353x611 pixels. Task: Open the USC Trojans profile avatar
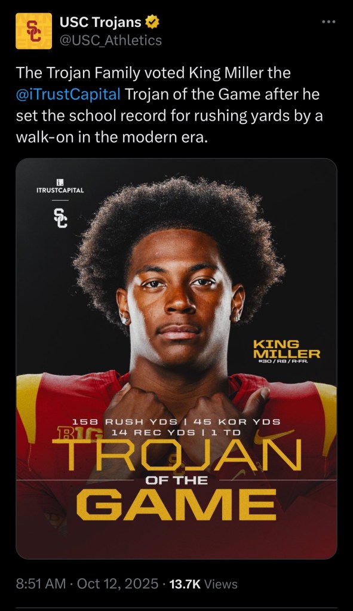pyautogui.click(x=33, y=31)
